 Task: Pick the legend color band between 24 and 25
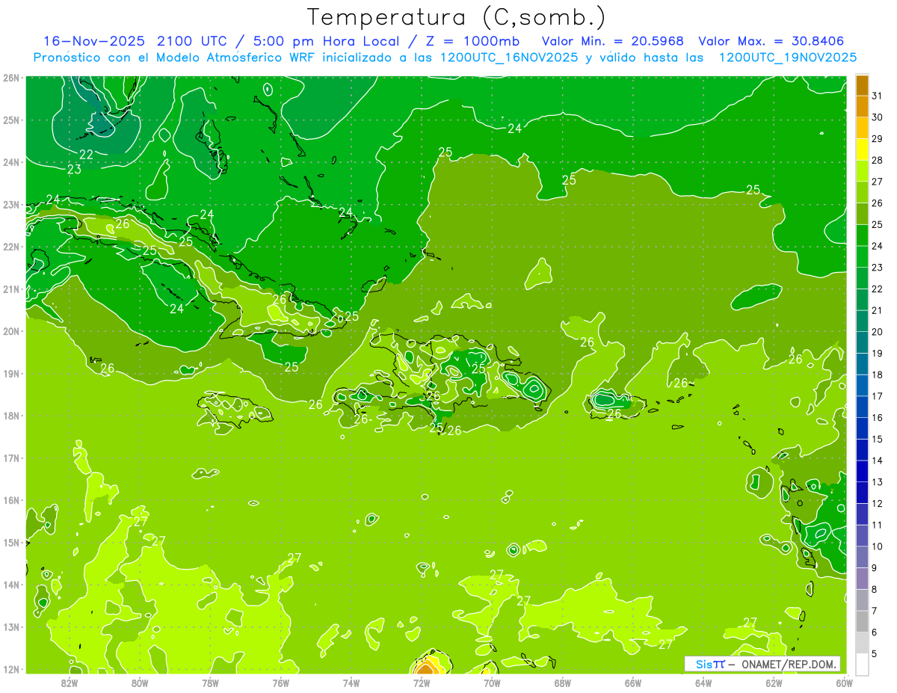pyautogui.click(x=862, y=235)
